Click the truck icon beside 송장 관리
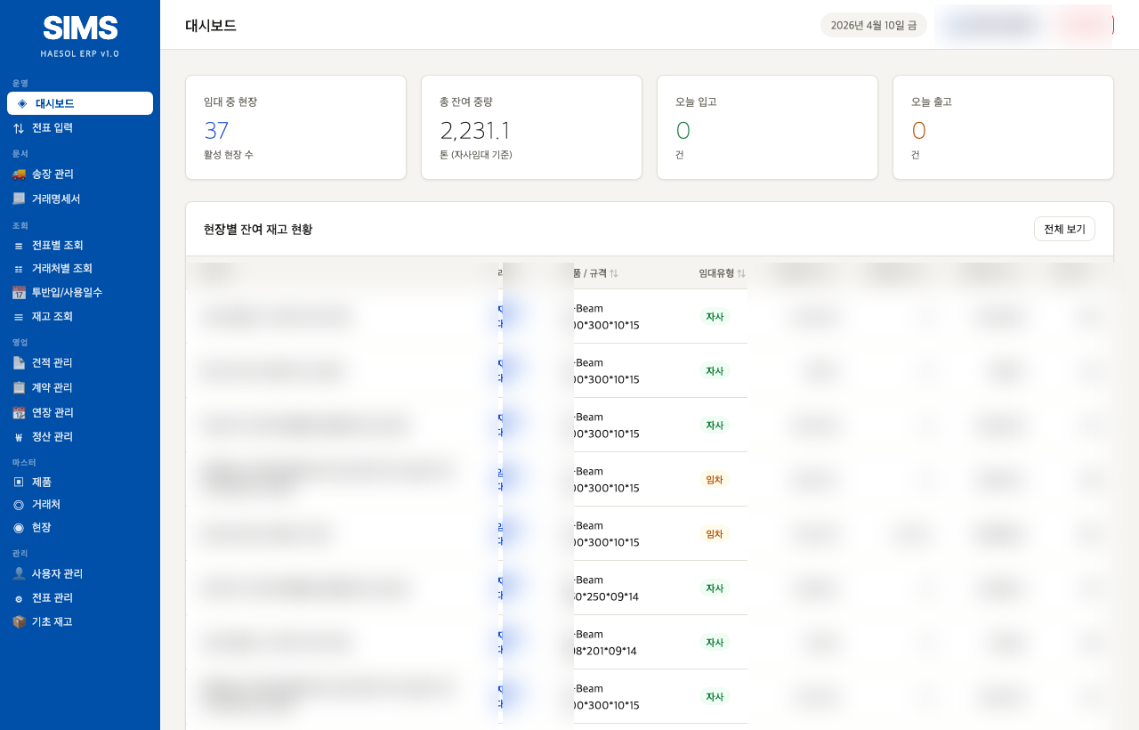Screen dimensions: 1139x730 [x=19, y=174]
